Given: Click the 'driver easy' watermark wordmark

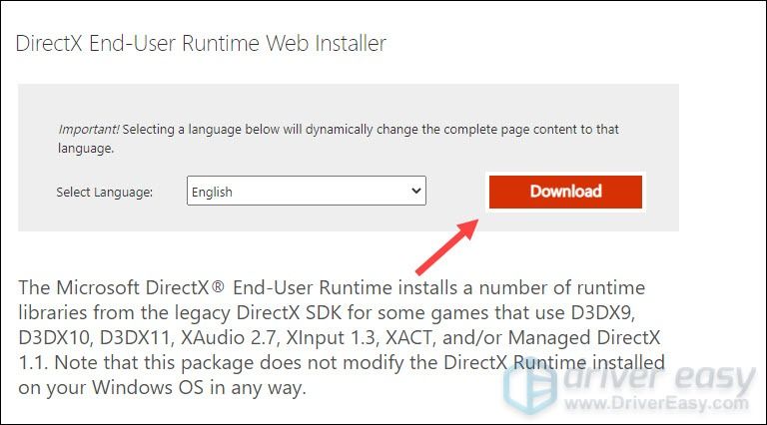Looking at the screenshot, I should [x=659, y=378].
